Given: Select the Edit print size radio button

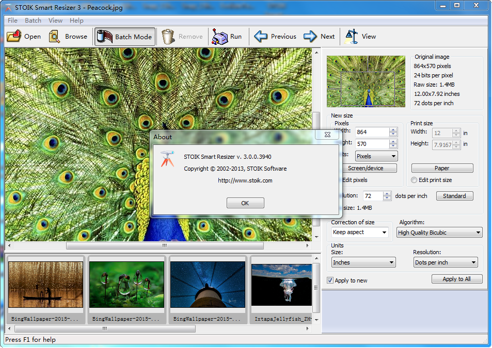Looking at the screenshot, I should click(x=415, y=180).
